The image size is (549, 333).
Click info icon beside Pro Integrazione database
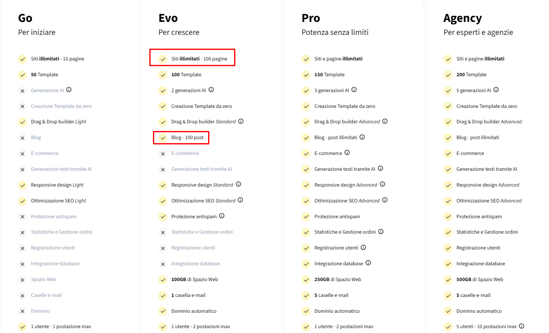click(368, 263)
